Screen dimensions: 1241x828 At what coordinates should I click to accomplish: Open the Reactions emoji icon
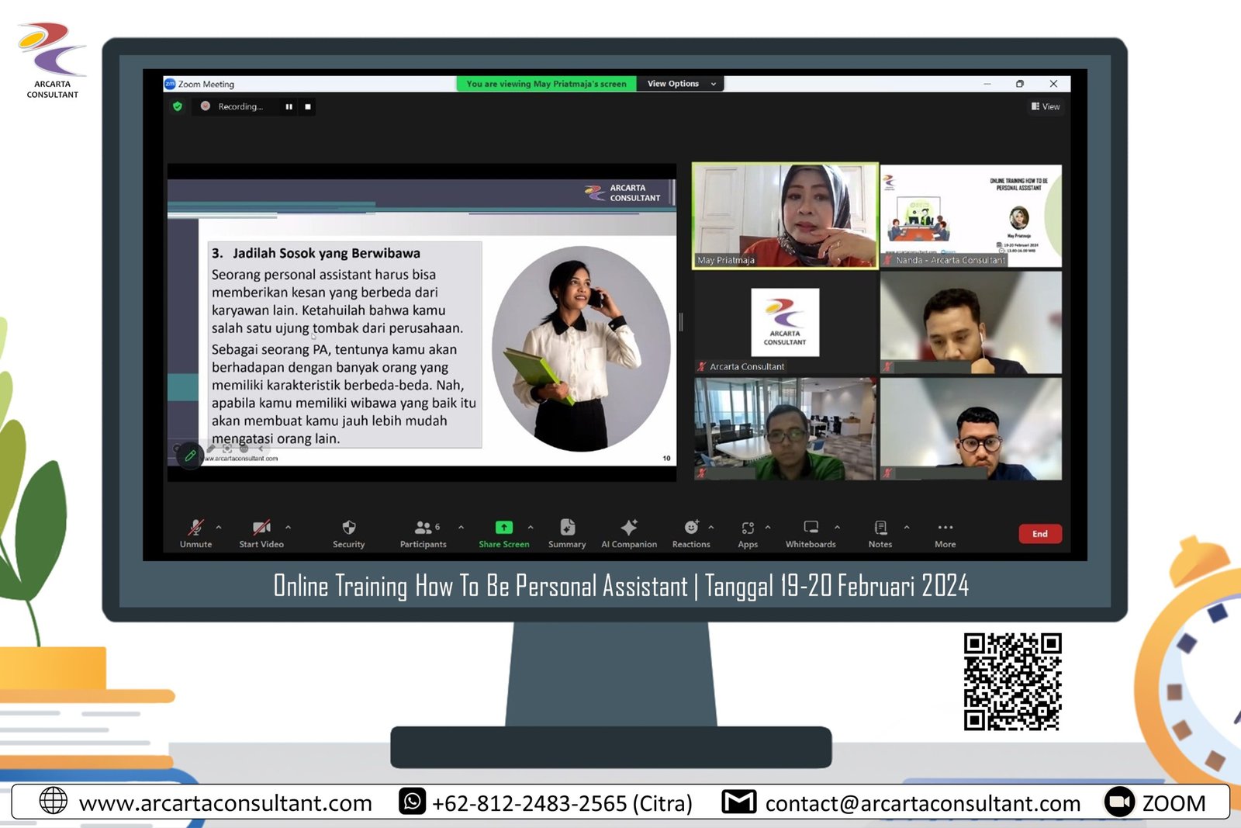(x=690, y=528)
